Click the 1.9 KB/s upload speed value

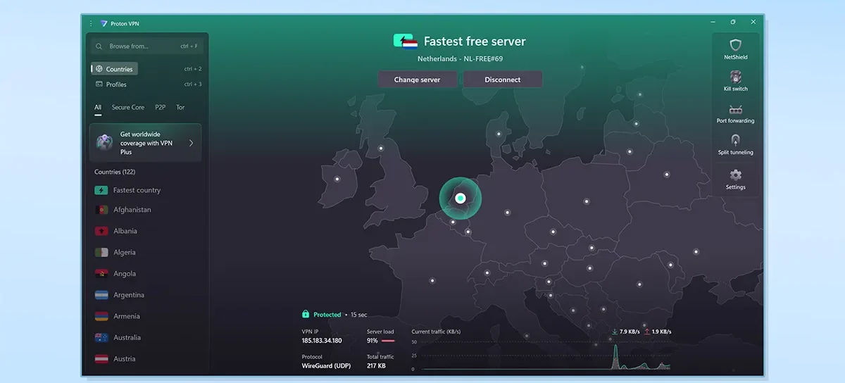click(662, 332)
